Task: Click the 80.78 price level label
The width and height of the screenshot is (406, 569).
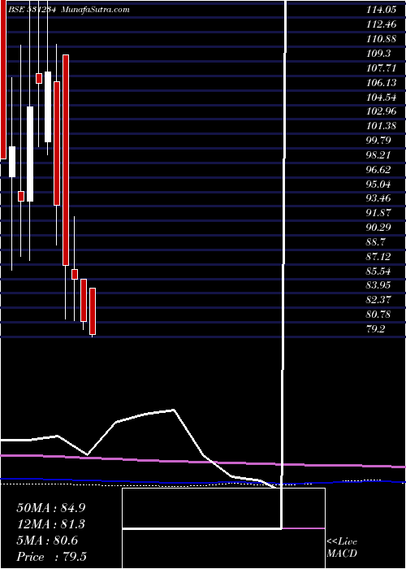Action: [x=378, y=315]
